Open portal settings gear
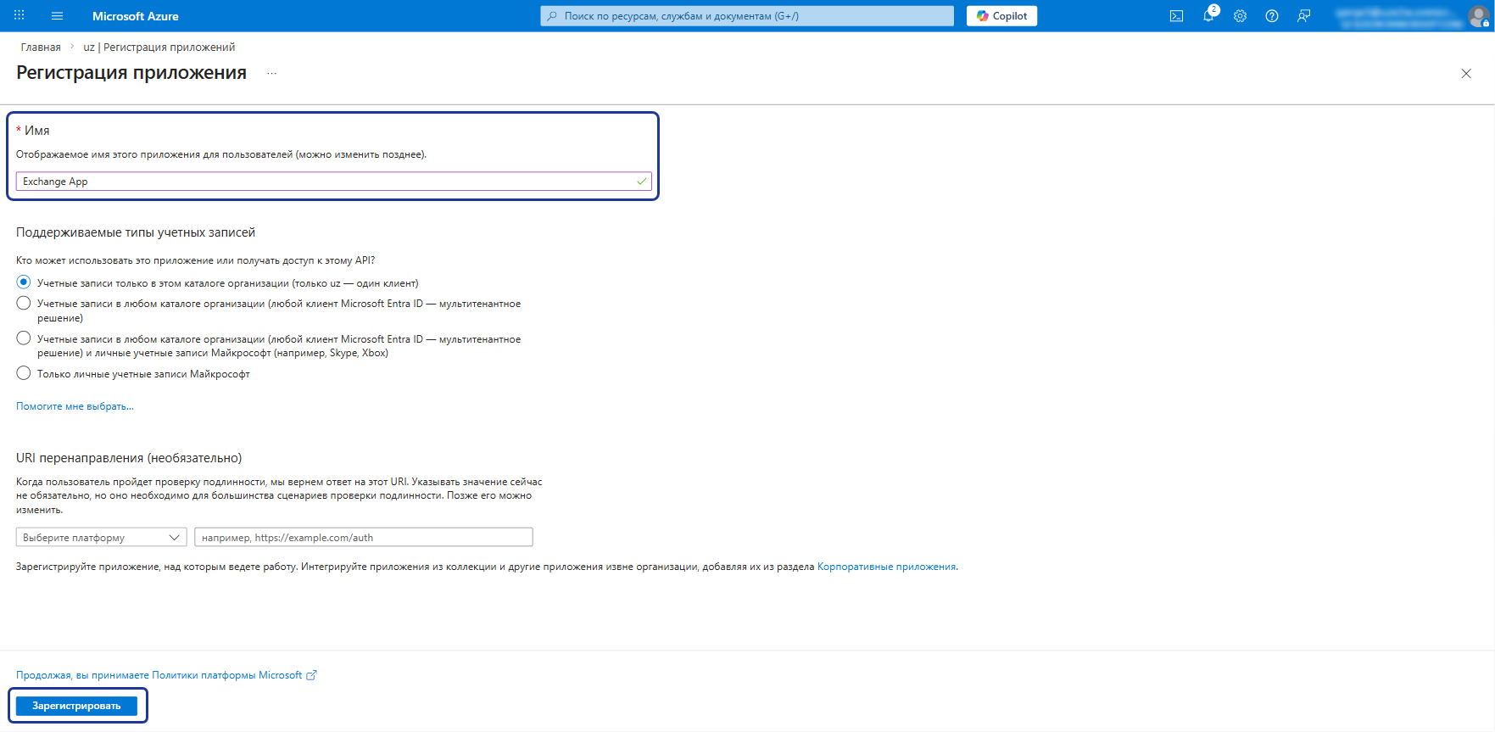This screenshot has width=1495, height=732. 1240,15
